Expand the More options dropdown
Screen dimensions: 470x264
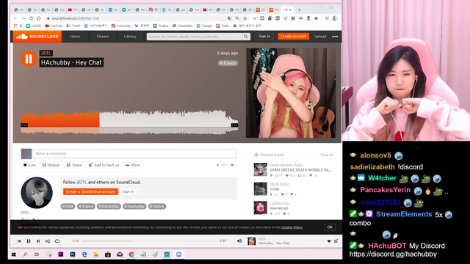(x=133, y=165)
